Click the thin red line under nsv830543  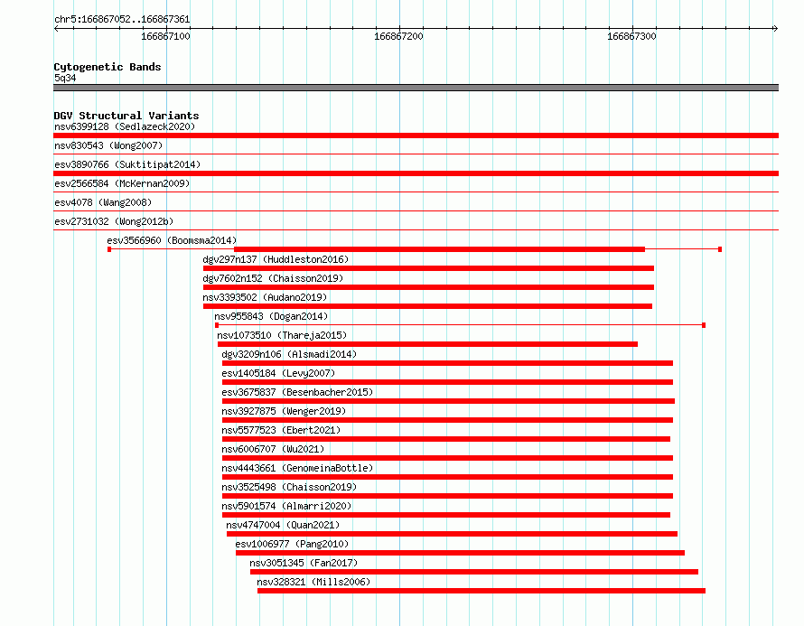(416, 154)
